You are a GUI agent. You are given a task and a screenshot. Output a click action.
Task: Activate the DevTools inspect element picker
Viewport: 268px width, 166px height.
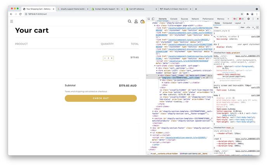pyautogui.click(x=149, y=19)
